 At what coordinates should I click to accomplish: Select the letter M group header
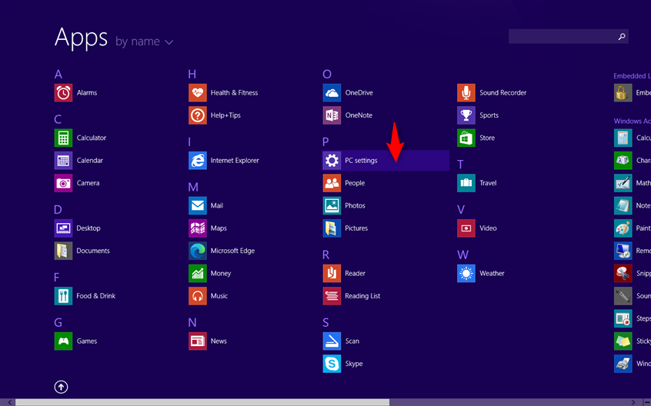pyautogui.click(x=193, y=187)
